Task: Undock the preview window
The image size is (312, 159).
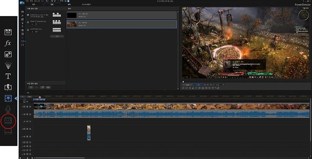Action: tap(218, 88)
